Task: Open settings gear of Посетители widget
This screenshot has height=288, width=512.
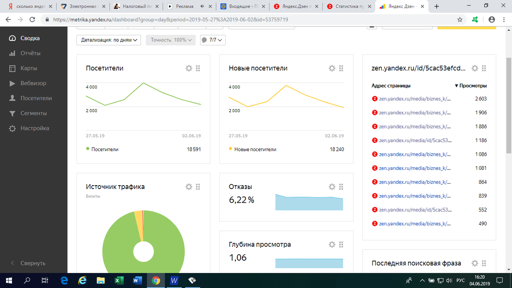Action: pyautogui.click(x=189, y=68)
